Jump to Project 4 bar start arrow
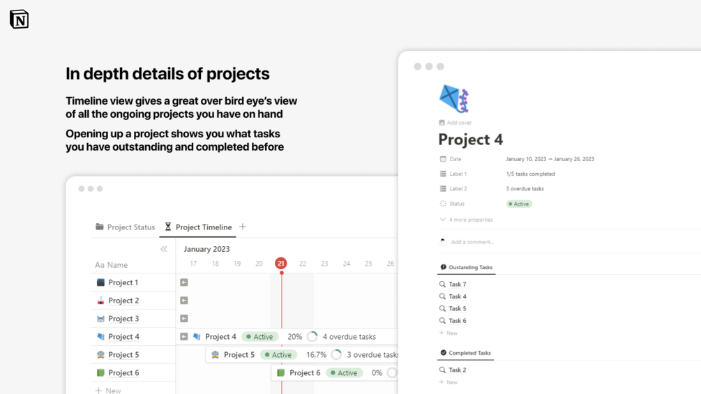 [x=183, y=336]
